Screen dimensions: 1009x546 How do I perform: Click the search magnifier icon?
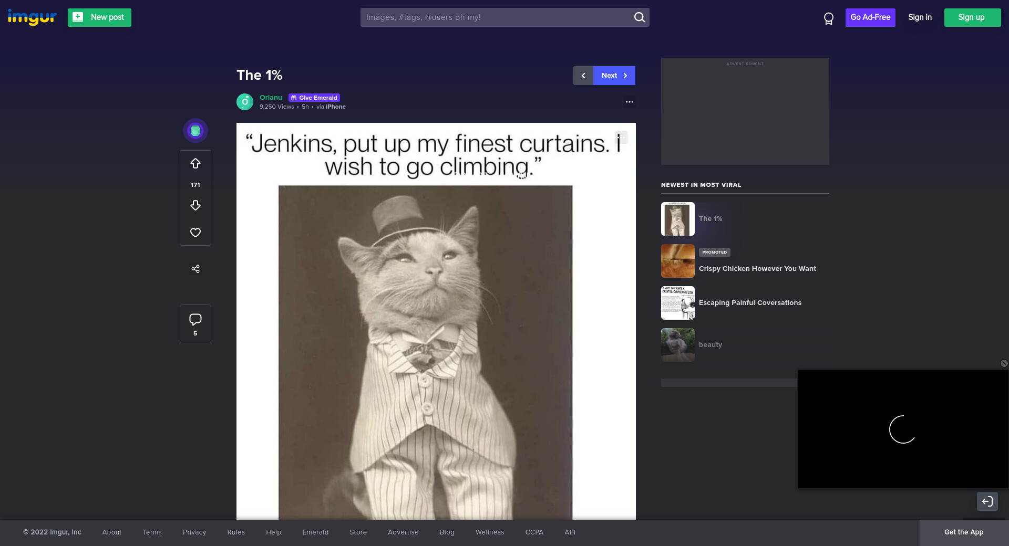639,17
